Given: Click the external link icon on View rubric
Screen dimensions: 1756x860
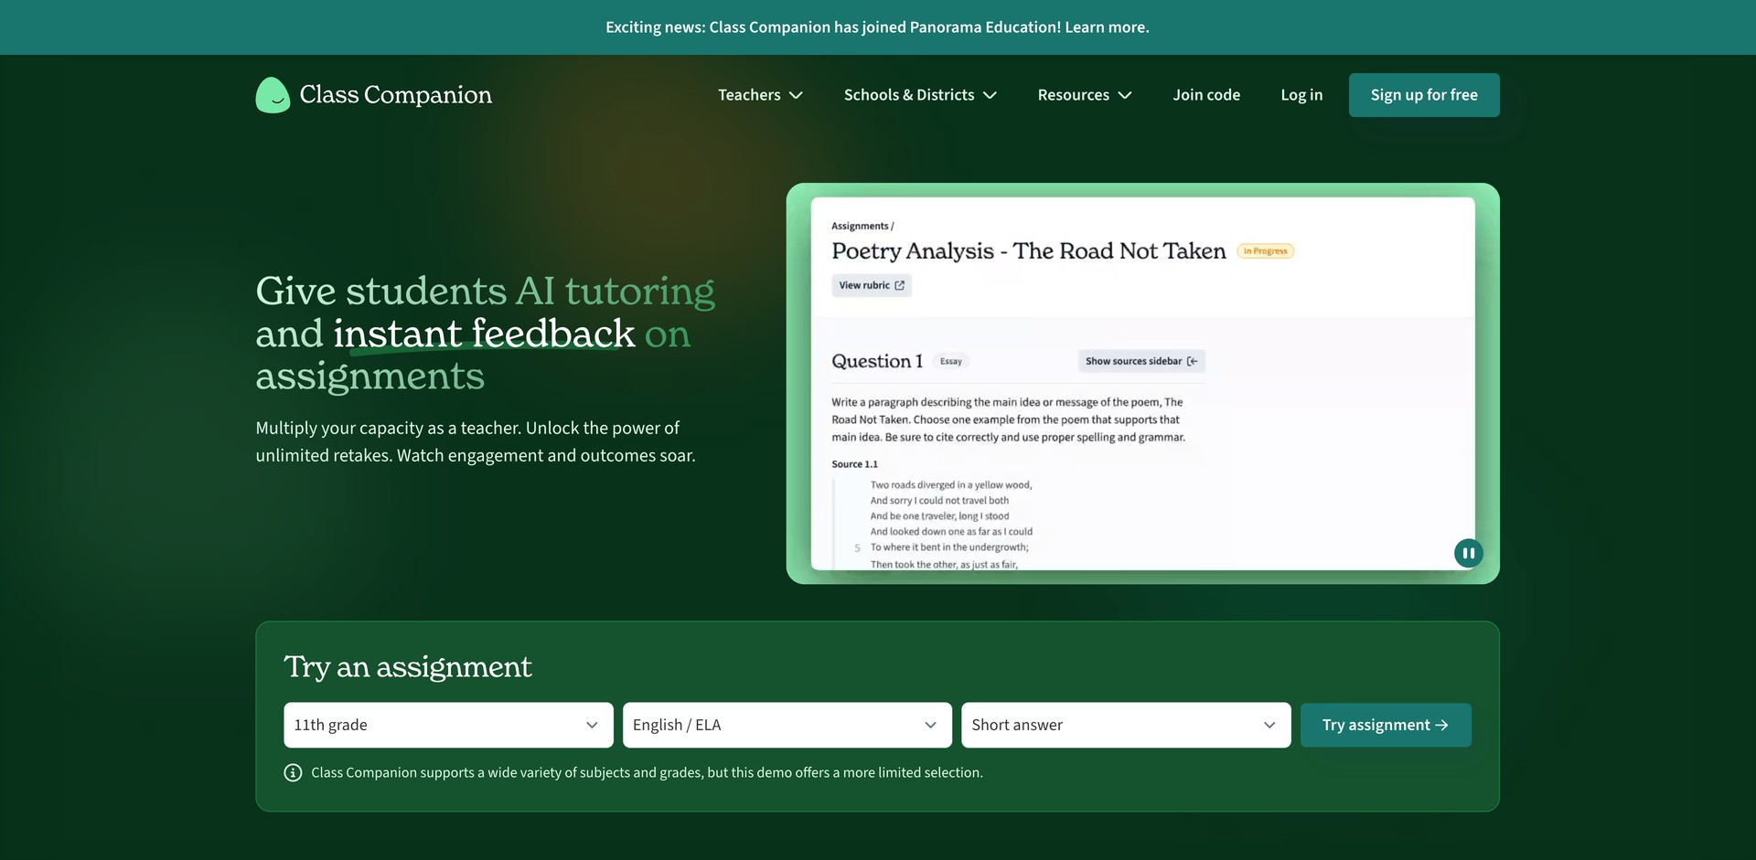Looking at the screenshot, I should click(x=899, y=285).
